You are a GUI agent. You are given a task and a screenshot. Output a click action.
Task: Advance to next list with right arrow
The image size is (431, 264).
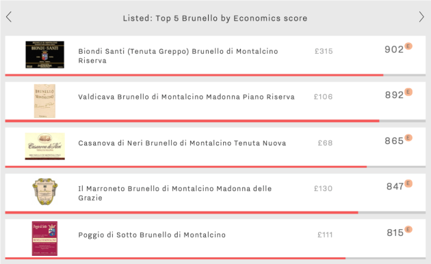coord(421,17)
